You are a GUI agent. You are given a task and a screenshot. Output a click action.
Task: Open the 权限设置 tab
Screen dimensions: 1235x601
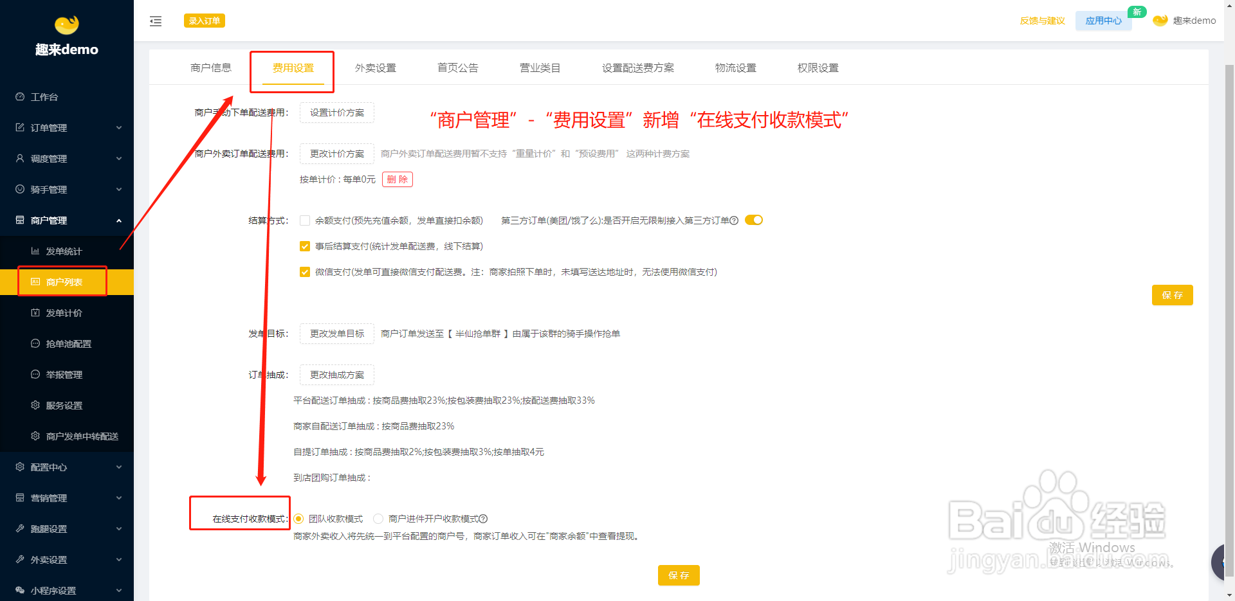[x=818, y=67]
